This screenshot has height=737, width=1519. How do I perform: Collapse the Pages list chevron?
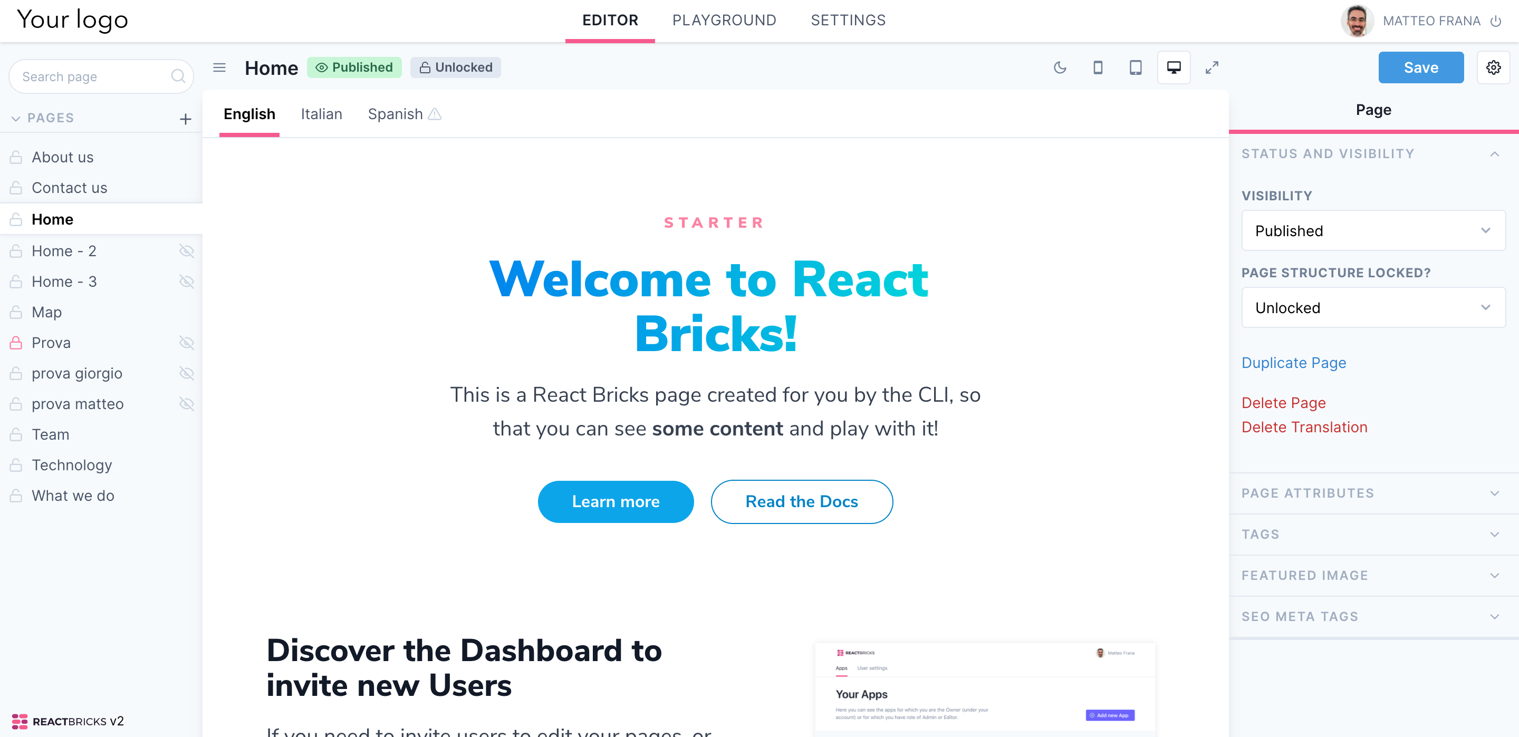(x=16, y=119)
